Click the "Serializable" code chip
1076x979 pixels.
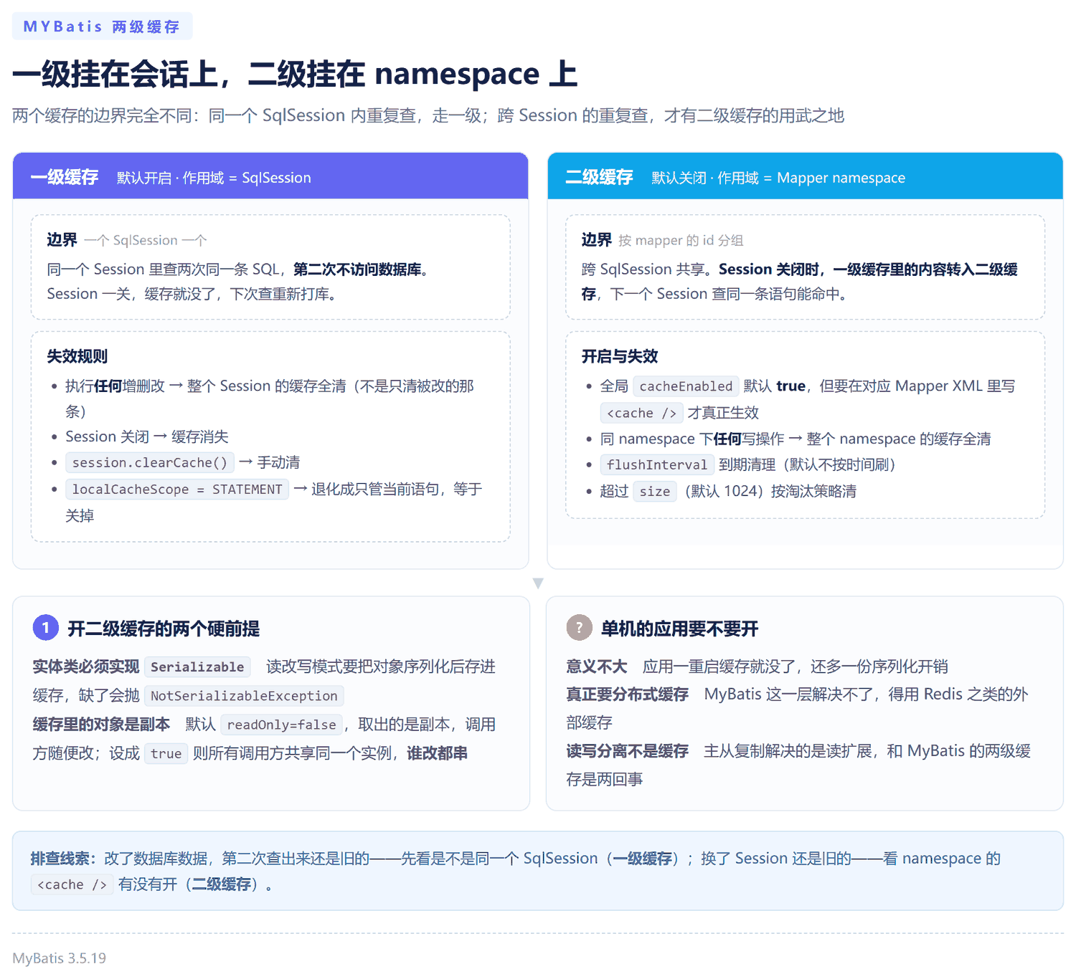197,667
